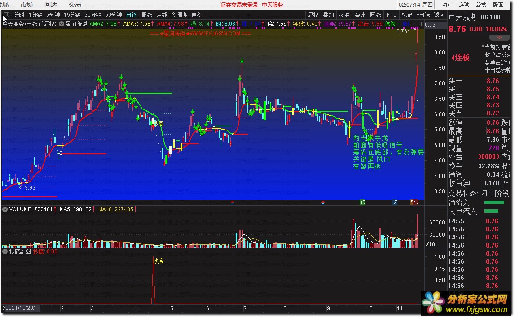The width and height of the screenshot is (515, 317).
Task: Click the 统计 statistics button
Action: click(x=360, y=15)
